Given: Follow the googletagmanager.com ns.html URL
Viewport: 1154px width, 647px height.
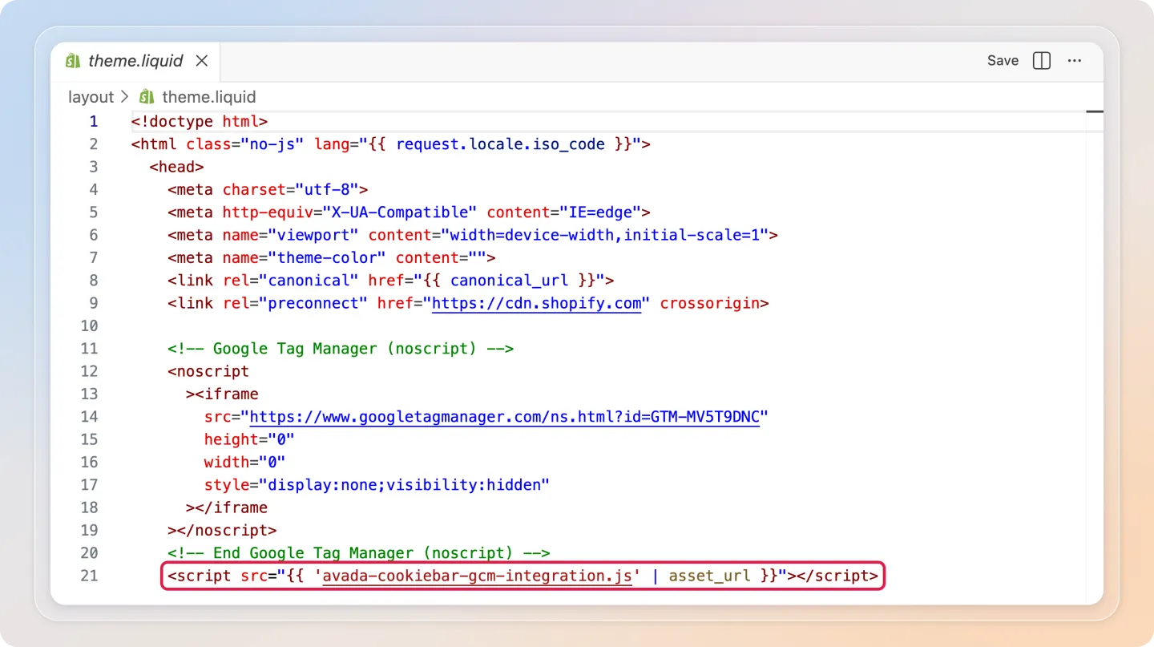Looking at the screenshot, I should pos(505,417).
